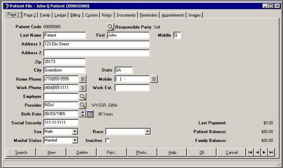Look up Provider with magnifier icon
This screenshot has height=168, width=283.
(83, 105)
